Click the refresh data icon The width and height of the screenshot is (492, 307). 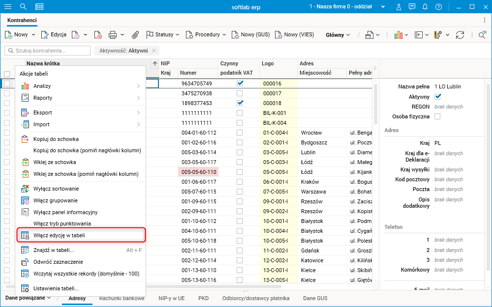460,35
